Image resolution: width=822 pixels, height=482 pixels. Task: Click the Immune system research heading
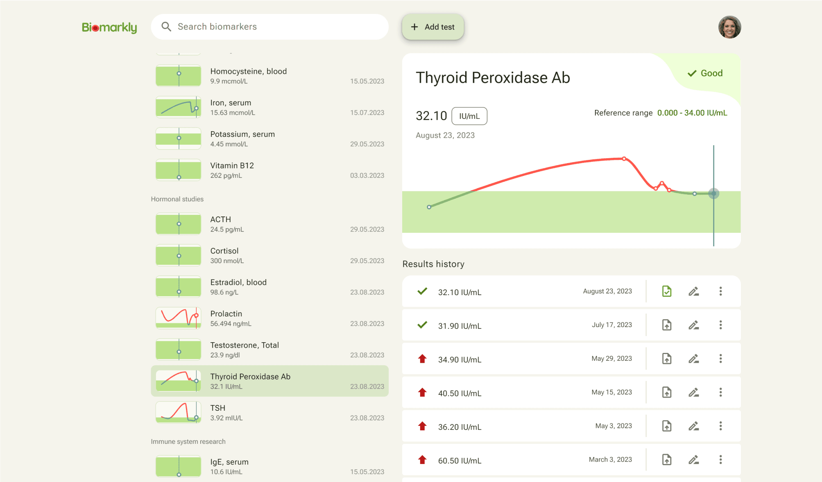(188, 441)
